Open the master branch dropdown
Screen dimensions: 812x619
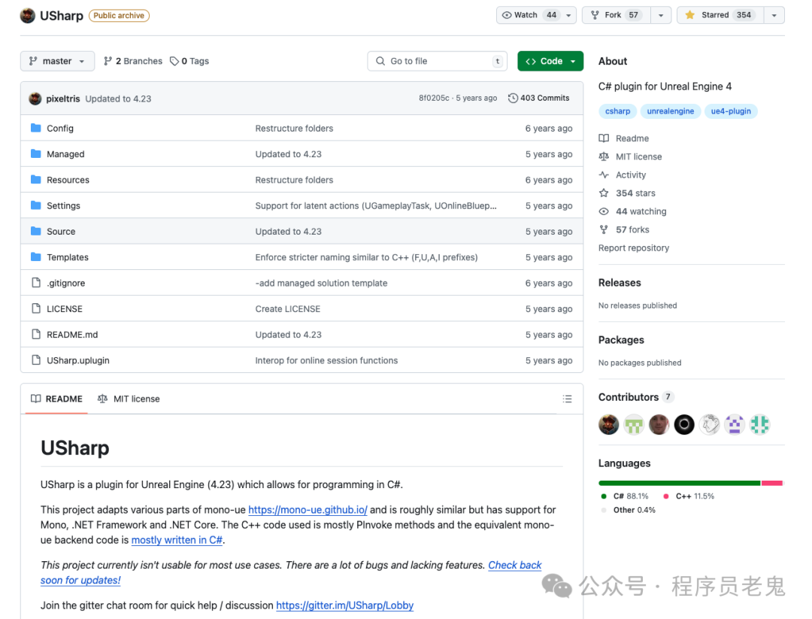coord(57,61)
